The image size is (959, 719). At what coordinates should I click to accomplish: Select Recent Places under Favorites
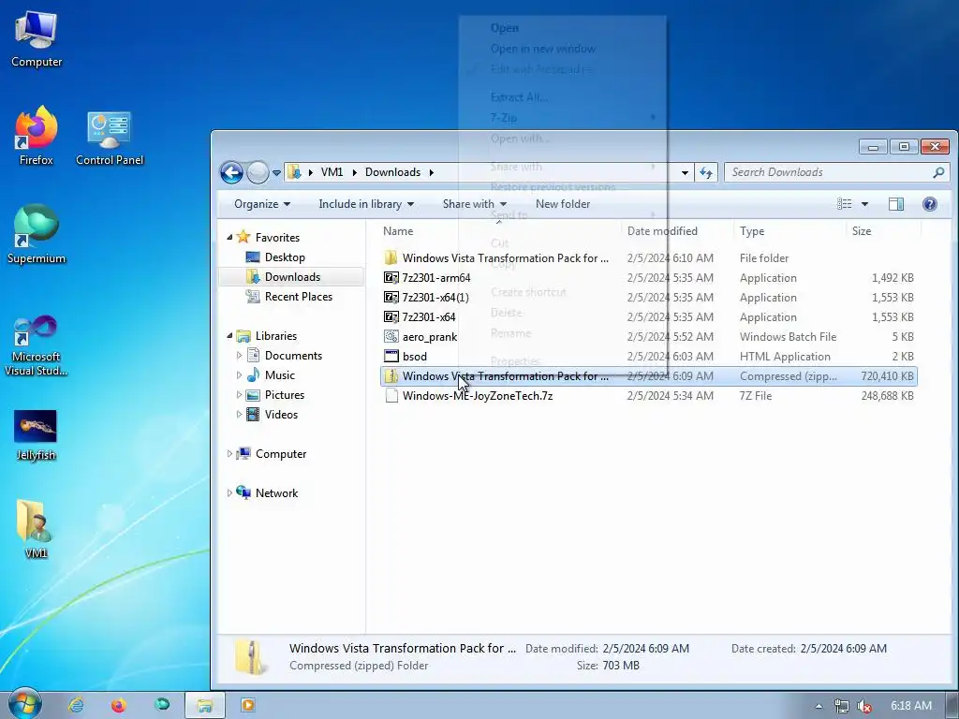coord(298,297)
